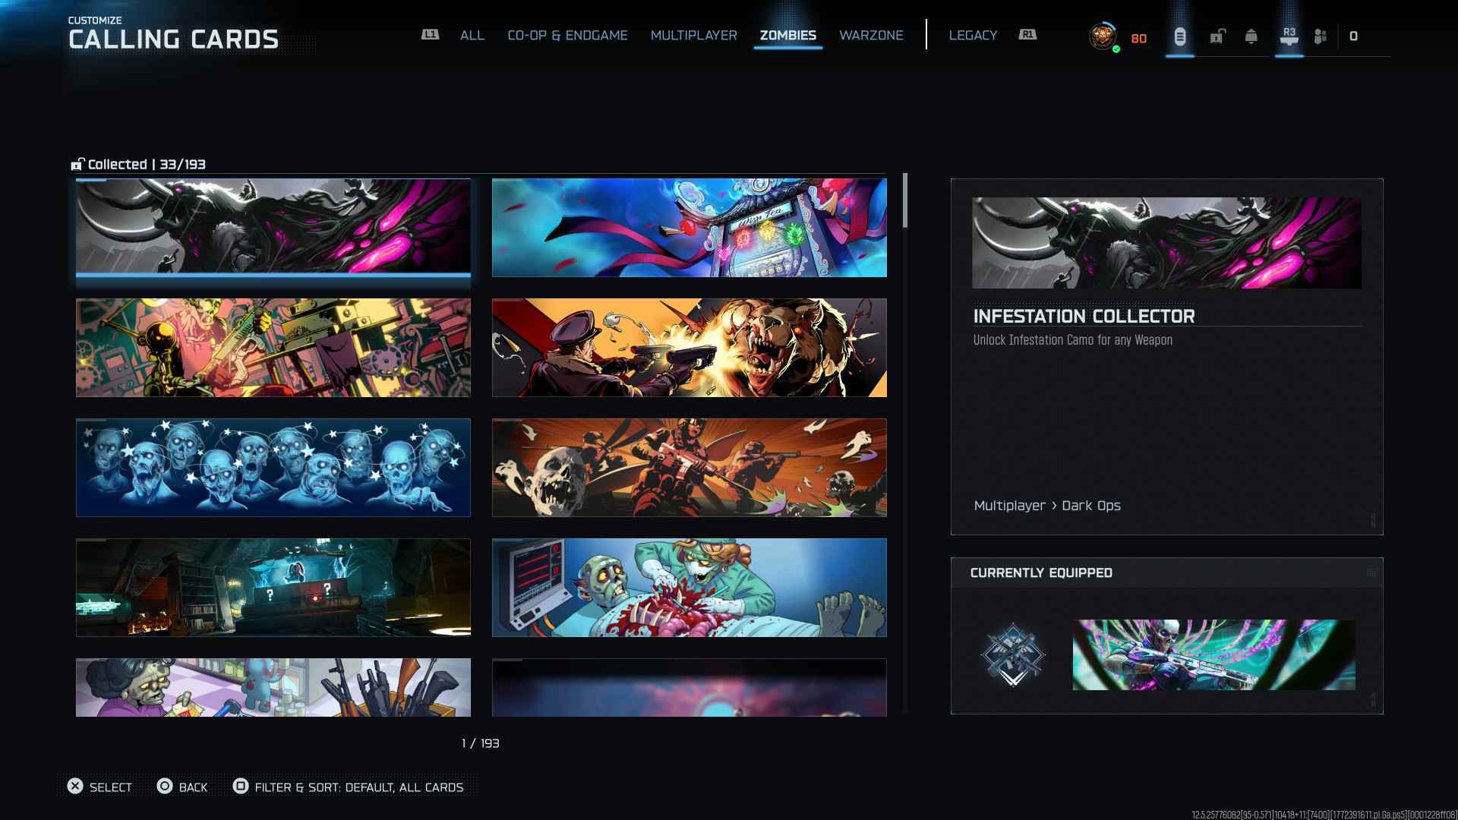Viewport: 1458px width, 820px height.
Task: Click the unlocked padlock icon near the top right
Action: point(1218,36)
